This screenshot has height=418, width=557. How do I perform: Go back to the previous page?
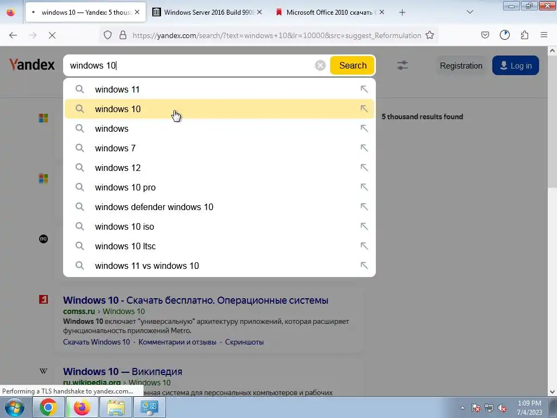pyautogui.click(x=13, y=35)
